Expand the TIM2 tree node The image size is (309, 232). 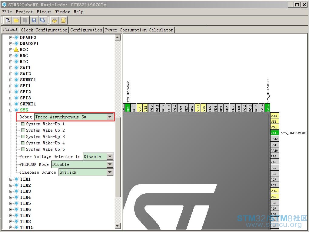[x=11, y=185]
